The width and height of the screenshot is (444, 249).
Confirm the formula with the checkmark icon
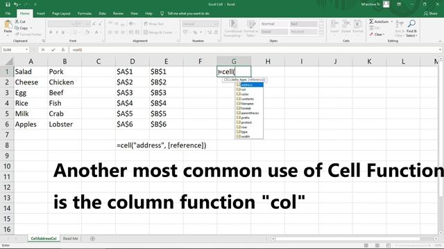(x=53, y=50)
